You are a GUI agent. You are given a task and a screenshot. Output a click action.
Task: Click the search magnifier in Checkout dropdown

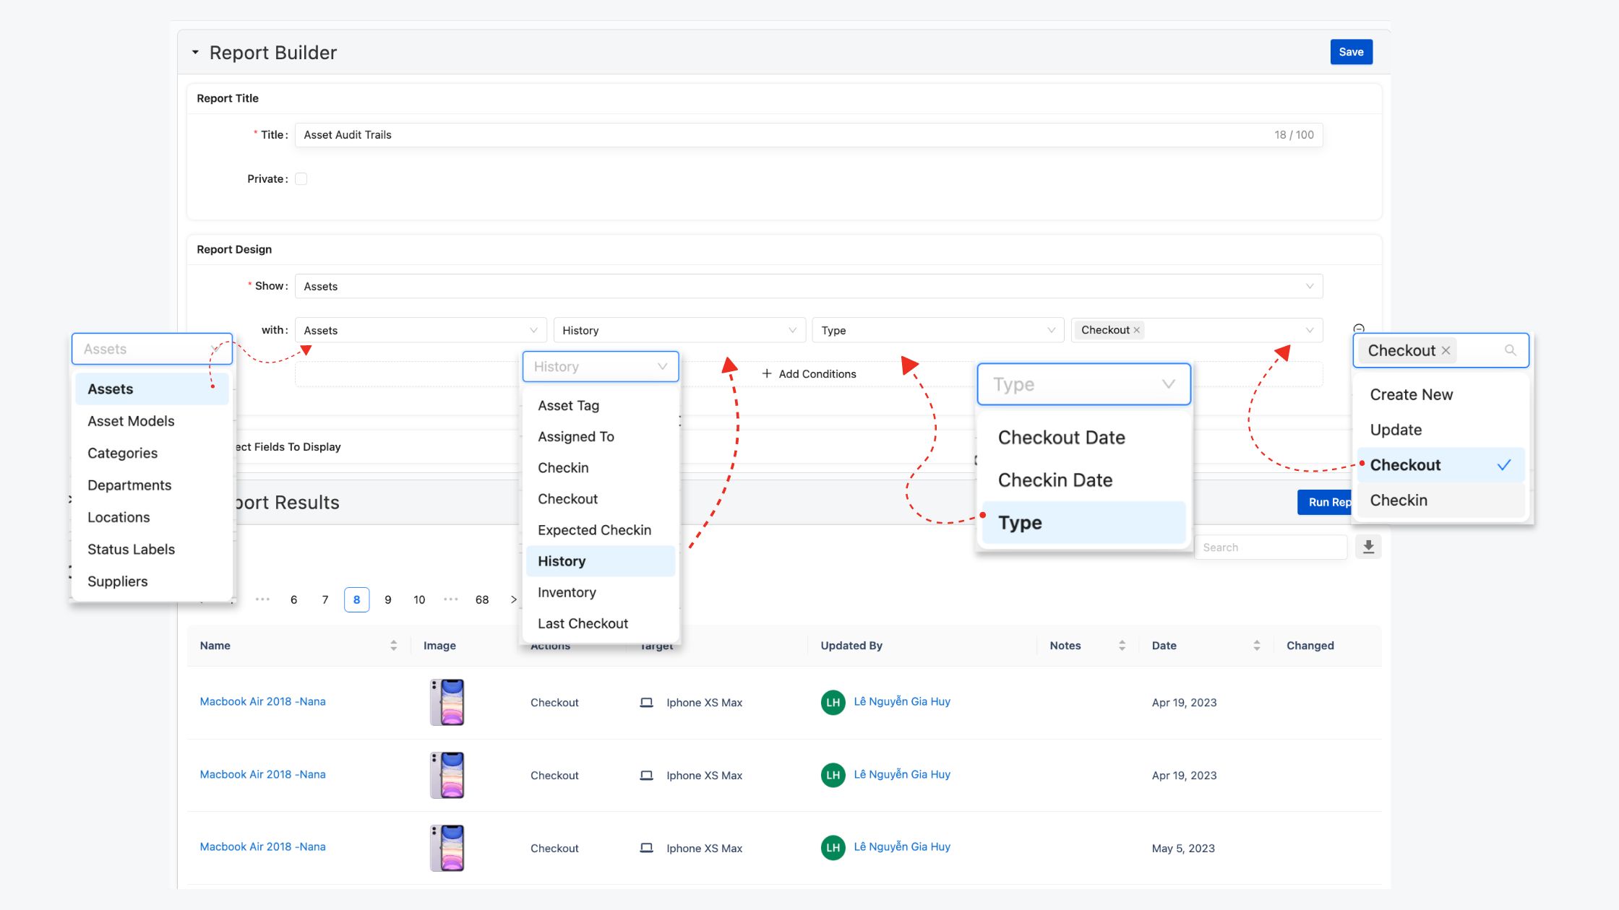click(x=1510, y=350)
